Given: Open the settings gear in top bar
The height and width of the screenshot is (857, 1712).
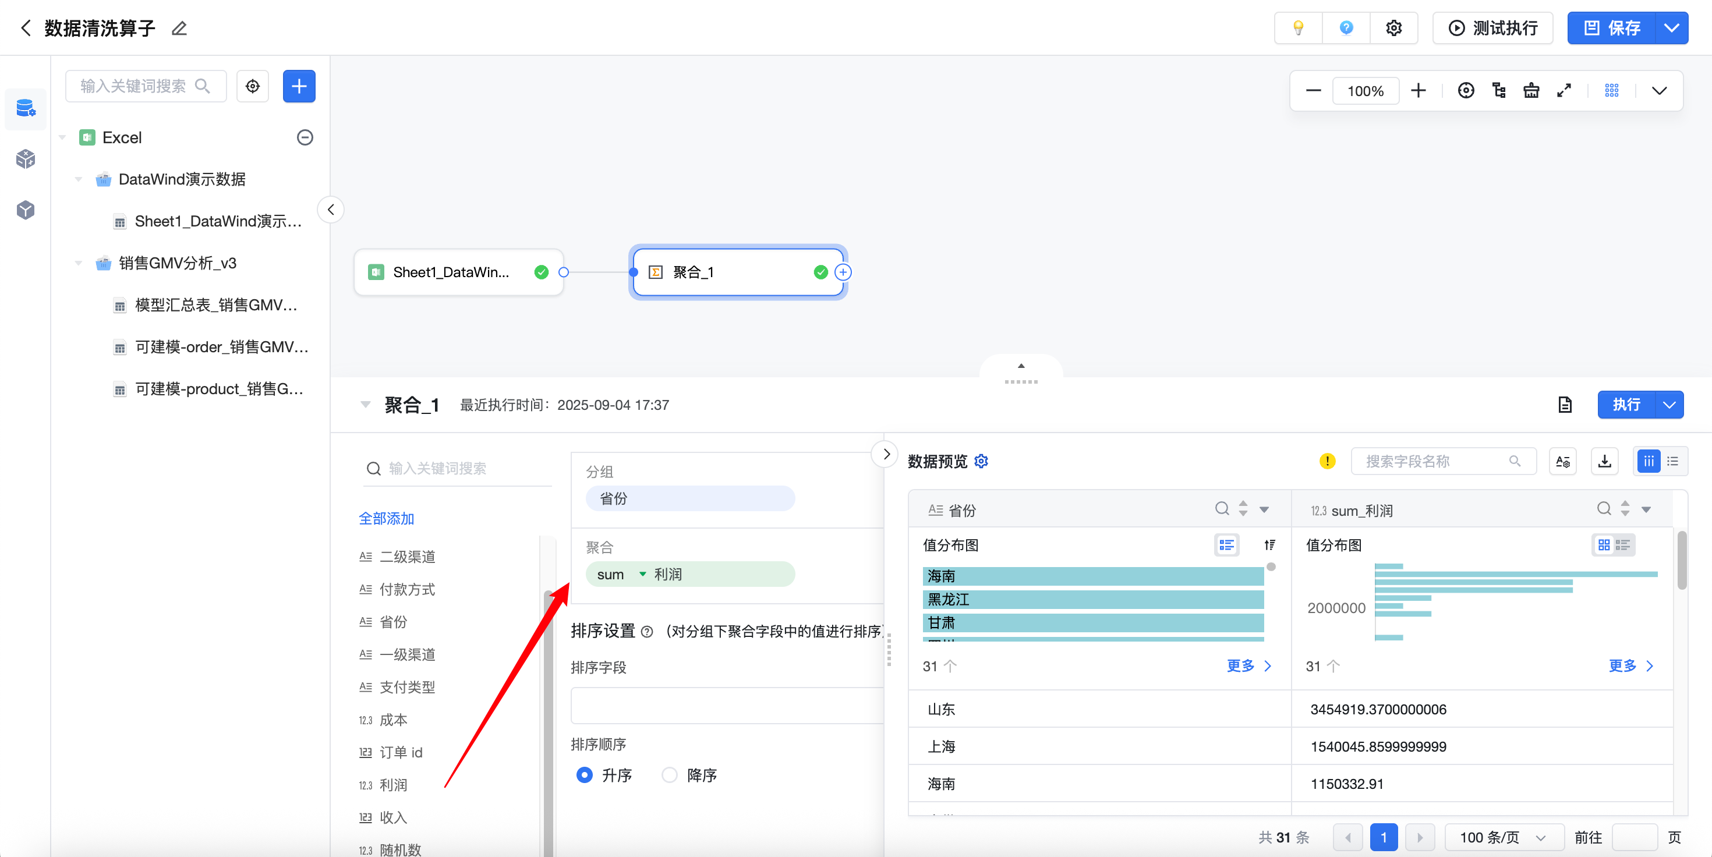Looking at the screenshot, I should (x=1393, y=28).
